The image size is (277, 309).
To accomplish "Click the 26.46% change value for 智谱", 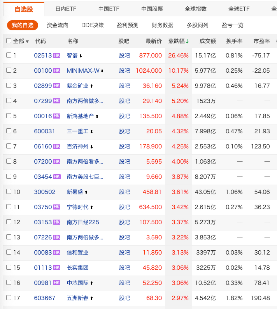I will (x=178, y=56).
